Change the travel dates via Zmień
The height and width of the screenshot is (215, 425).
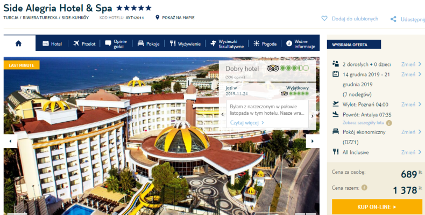[x=411, y=75]
